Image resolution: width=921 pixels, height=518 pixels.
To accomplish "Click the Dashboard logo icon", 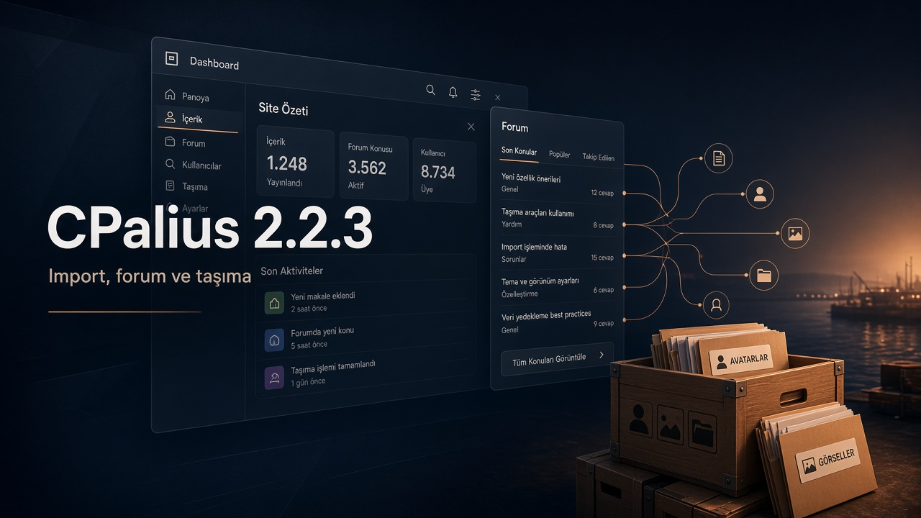I will pos(171,59).
